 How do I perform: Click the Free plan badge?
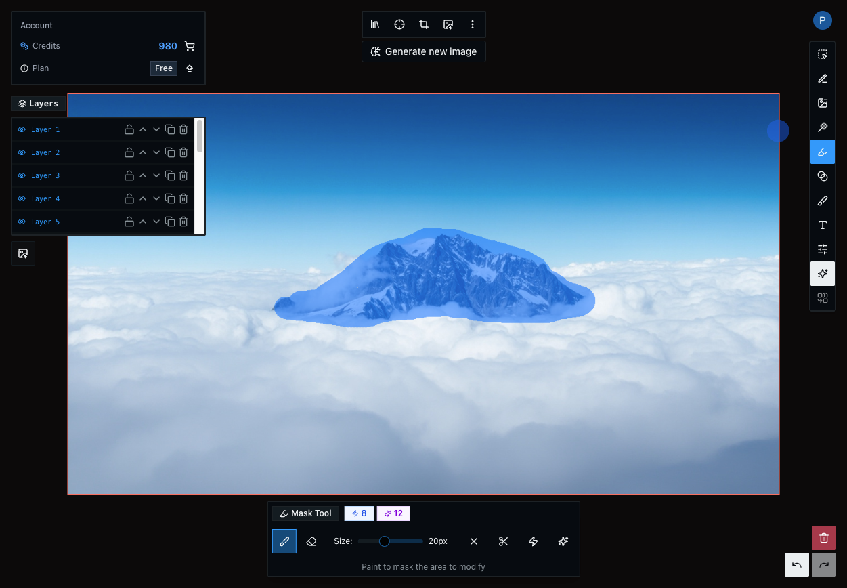[164, 68]
